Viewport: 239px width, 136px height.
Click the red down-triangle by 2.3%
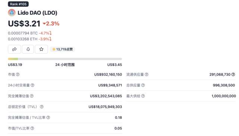tap(44, 23)
